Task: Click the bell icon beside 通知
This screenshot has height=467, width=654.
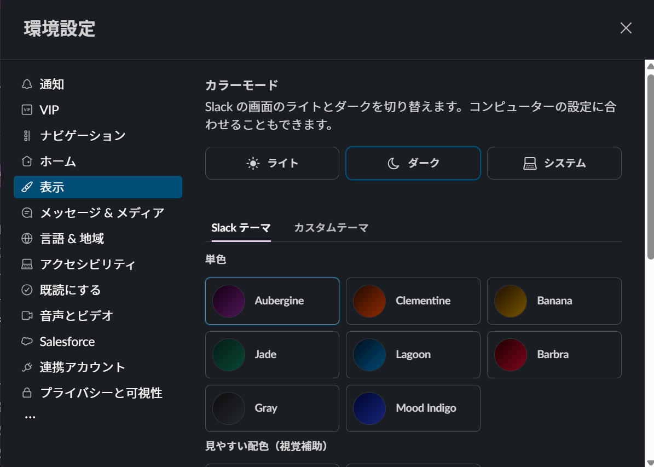Action: pyautogui.click(x=27, y=84)
